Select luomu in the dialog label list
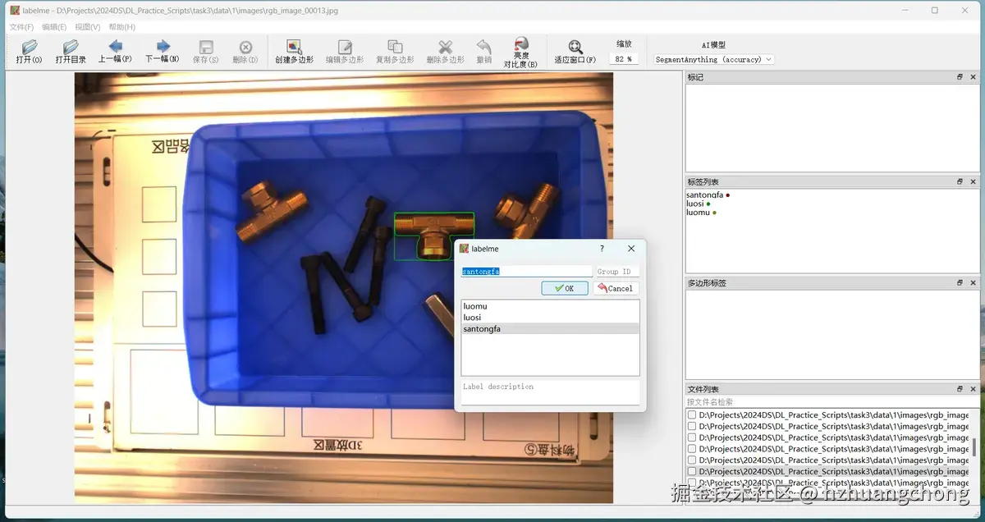The height and width of the screenshot is (522, 985). (x=550, y=306)
